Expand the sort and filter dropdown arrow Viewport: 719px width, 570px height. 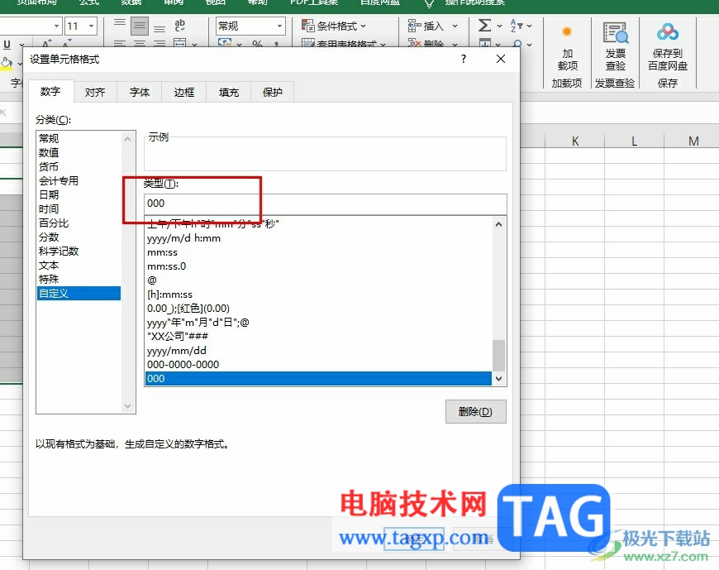529,26
